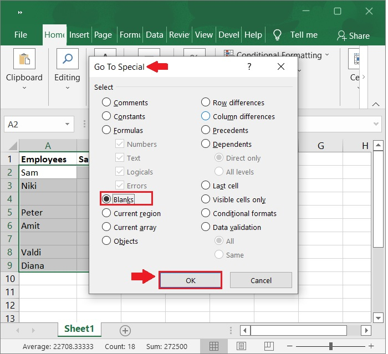The image size is (388, 354).
Task: Expand ribbon overflow arrow beside Cells group
Action: (364, 77)
